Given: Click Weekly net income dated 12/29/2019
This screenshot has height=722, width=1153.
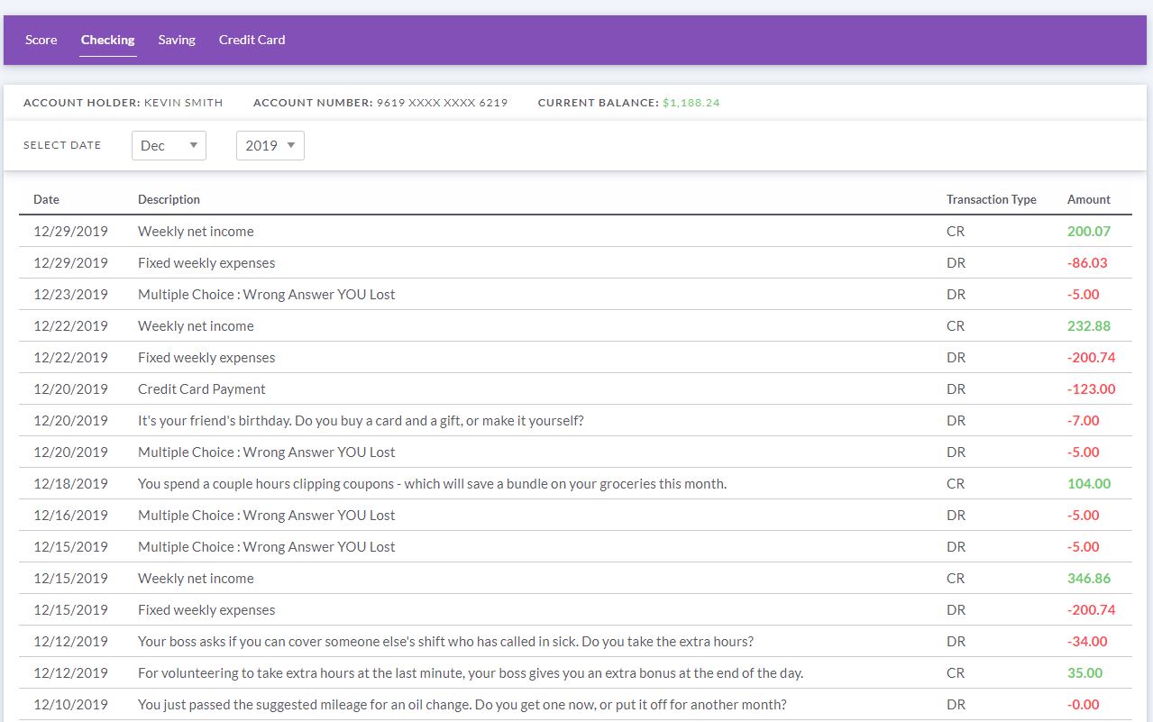Looking at the screenshot, I should (x=196, y=231).
